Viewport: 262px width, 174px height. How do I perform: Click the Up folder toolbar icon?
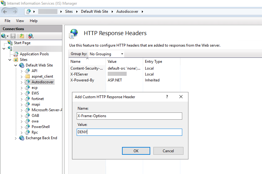click(22, 36)
